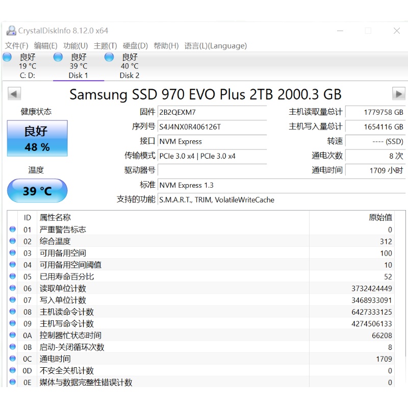Open the 编辑(E) menu

tap(46, 46)
